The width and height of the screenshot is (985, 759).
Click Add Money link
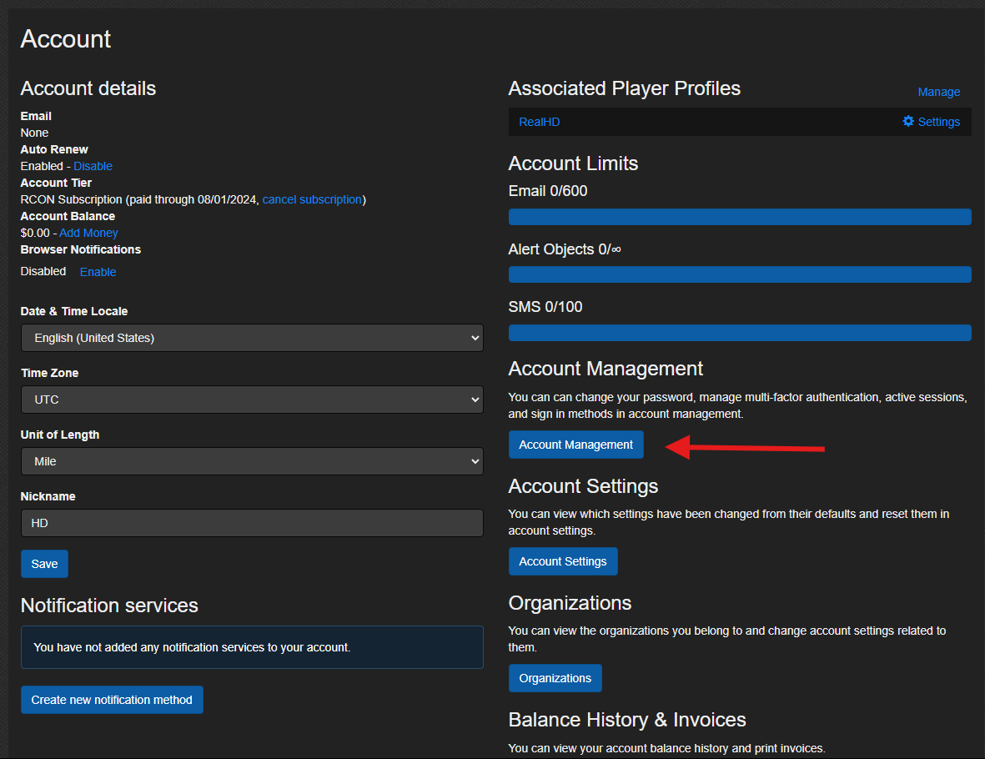click(x=88, y=233)
